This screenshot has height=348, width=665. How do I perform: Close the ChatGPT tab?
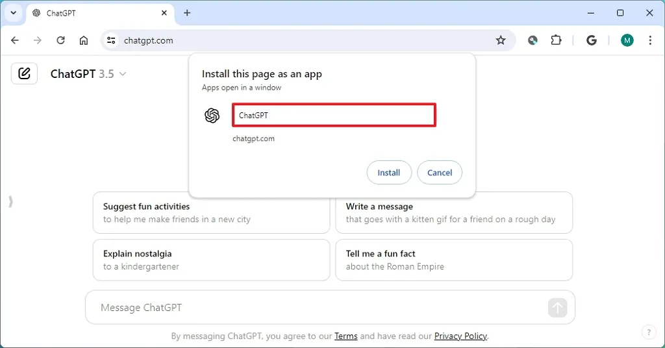point(164,13)
